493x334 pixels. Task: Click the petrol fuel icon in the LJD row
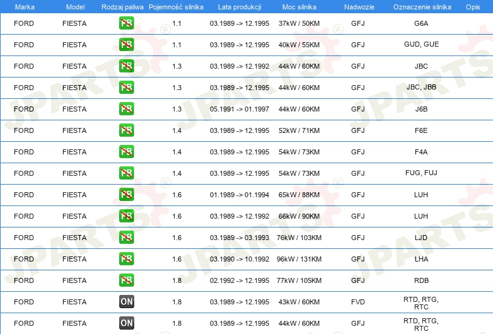tap(126, 238)
